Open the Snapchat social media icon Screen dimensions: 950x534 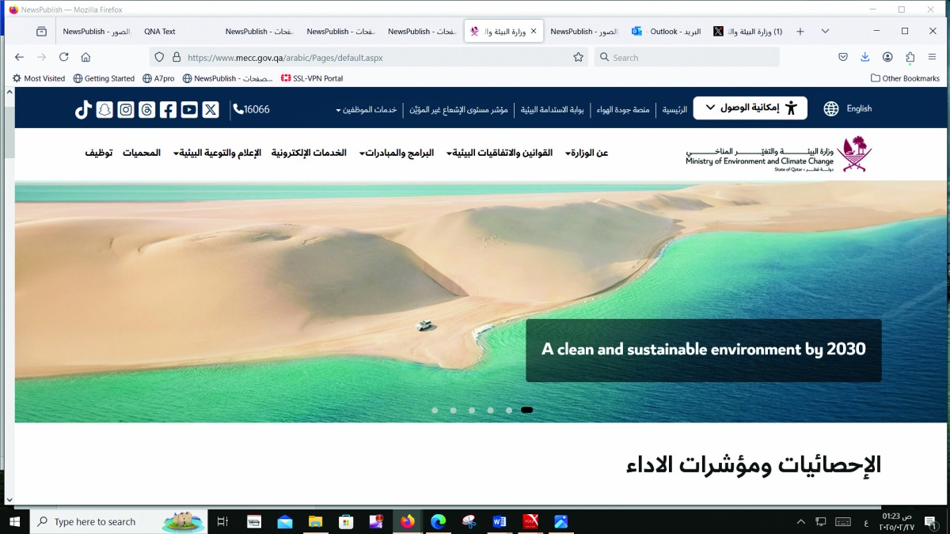click(104, 110)
